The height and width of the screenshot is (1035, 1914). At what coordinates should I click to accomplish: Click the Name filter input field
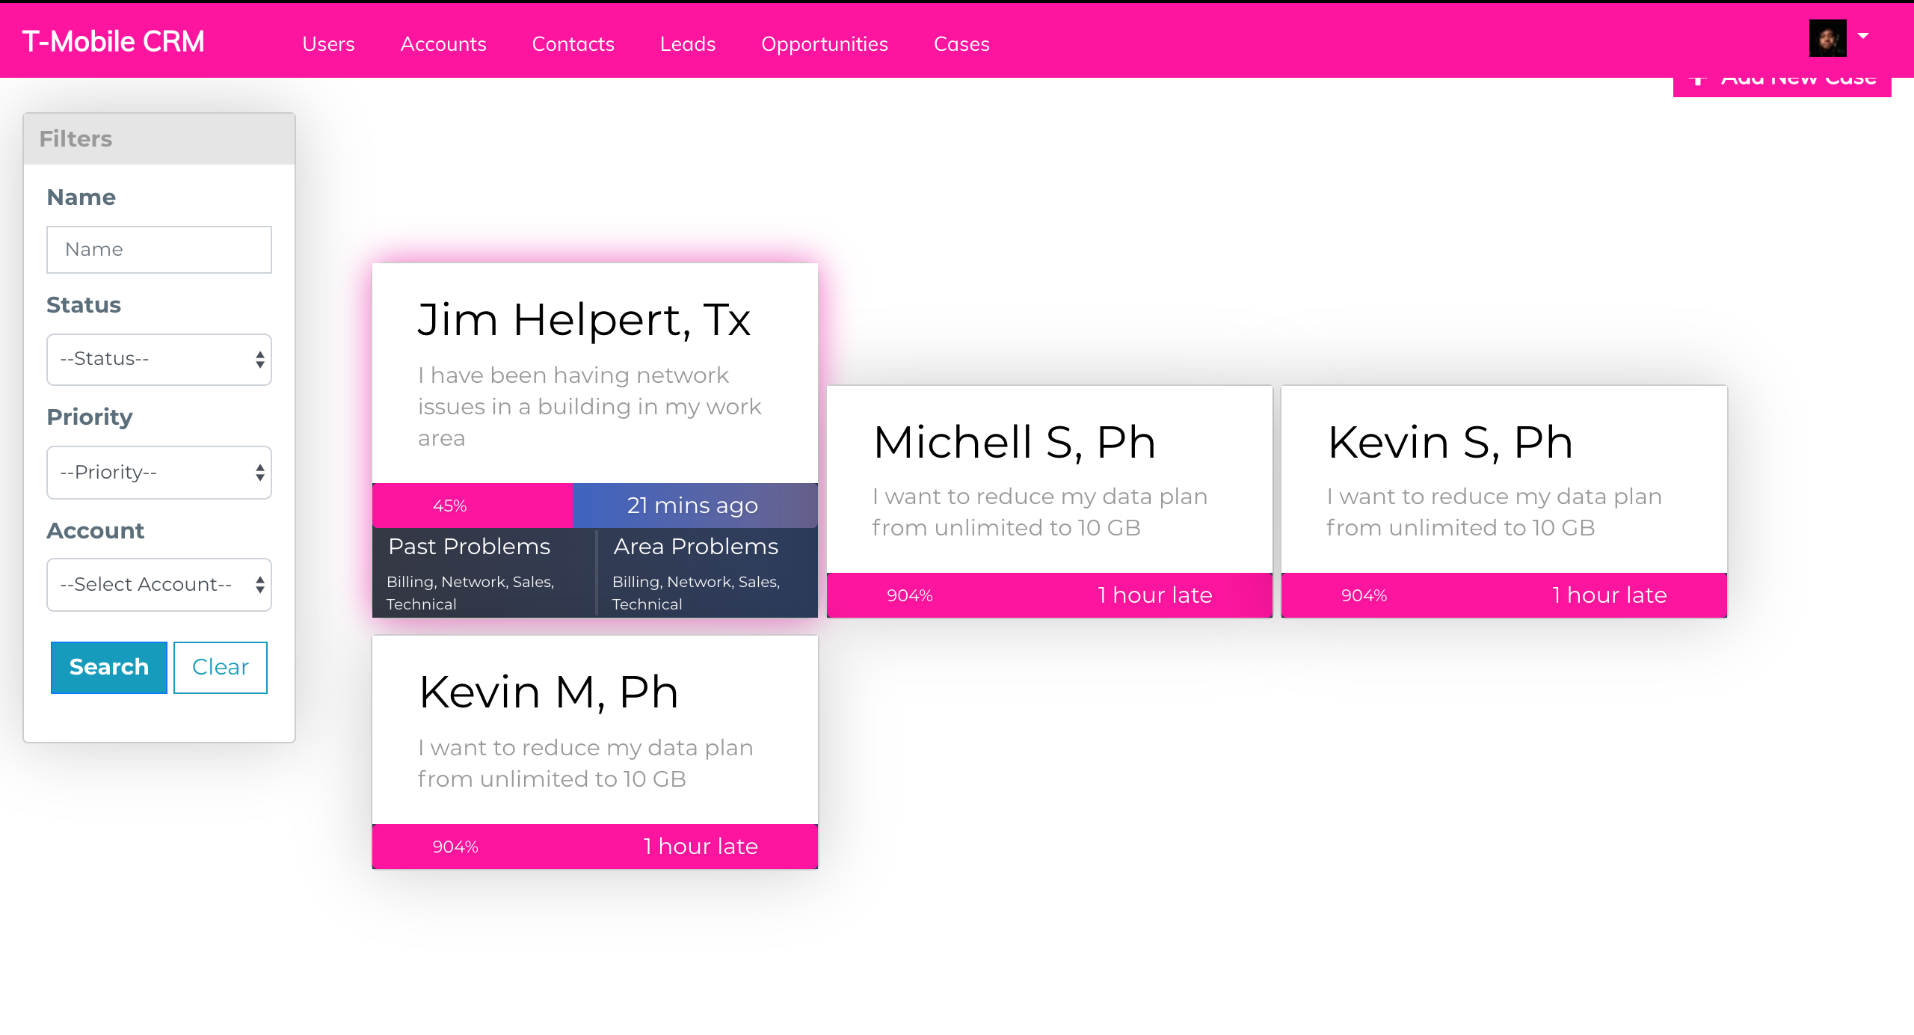click(x=159, y=250)
